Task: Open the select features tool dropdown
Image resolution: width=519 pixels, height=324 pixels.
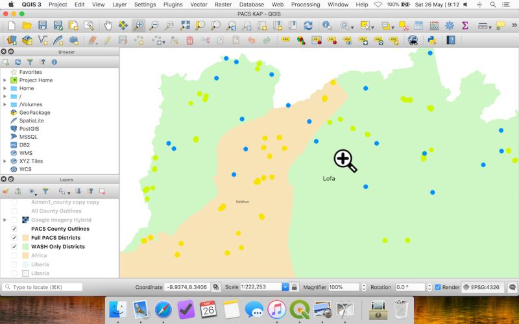Action: 372,27
